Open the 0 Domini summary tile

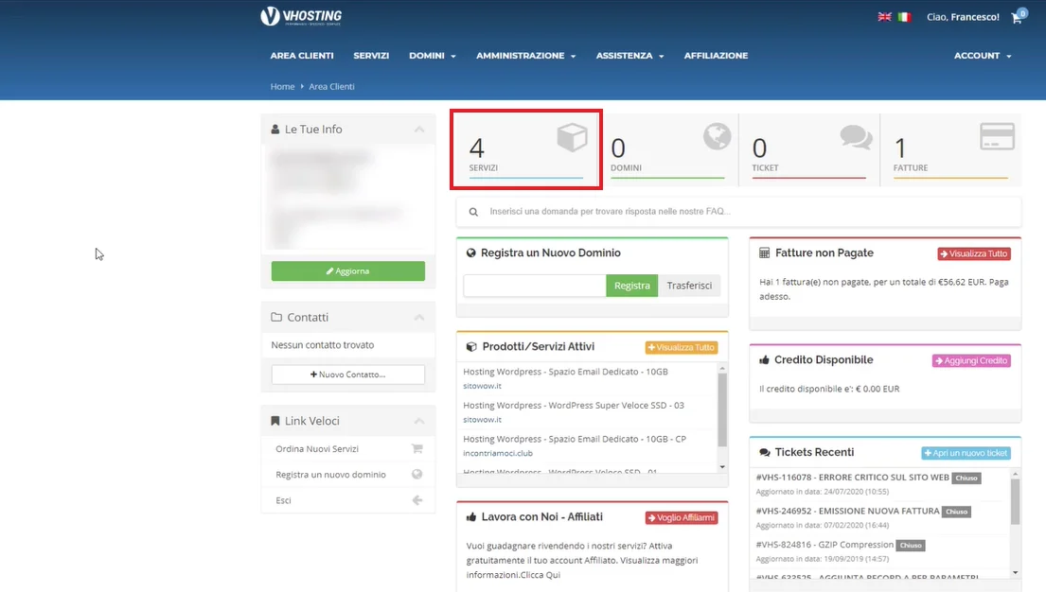click(x=667, y=149)
